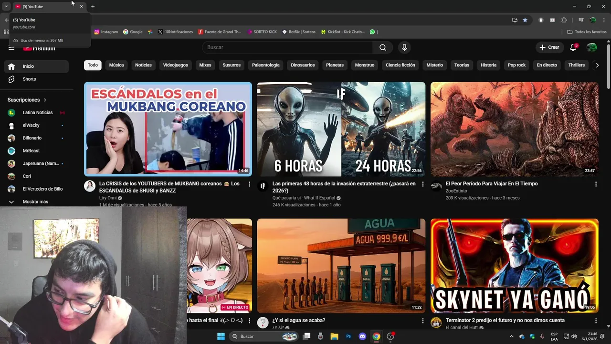The height and width of the screenshot is (344, 611).
Task: Select the Dinosaurios filter chip
Action: point(303,65)
